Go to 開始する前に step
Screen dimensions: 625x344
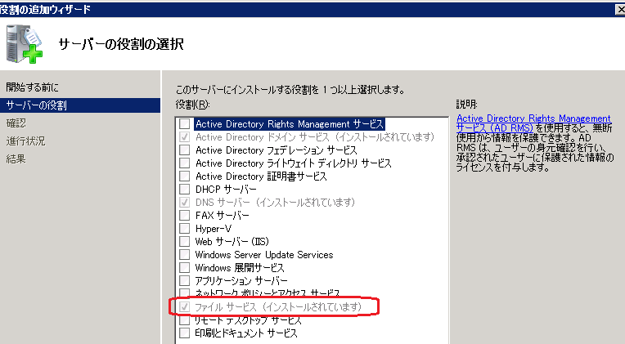click(33, 87)
